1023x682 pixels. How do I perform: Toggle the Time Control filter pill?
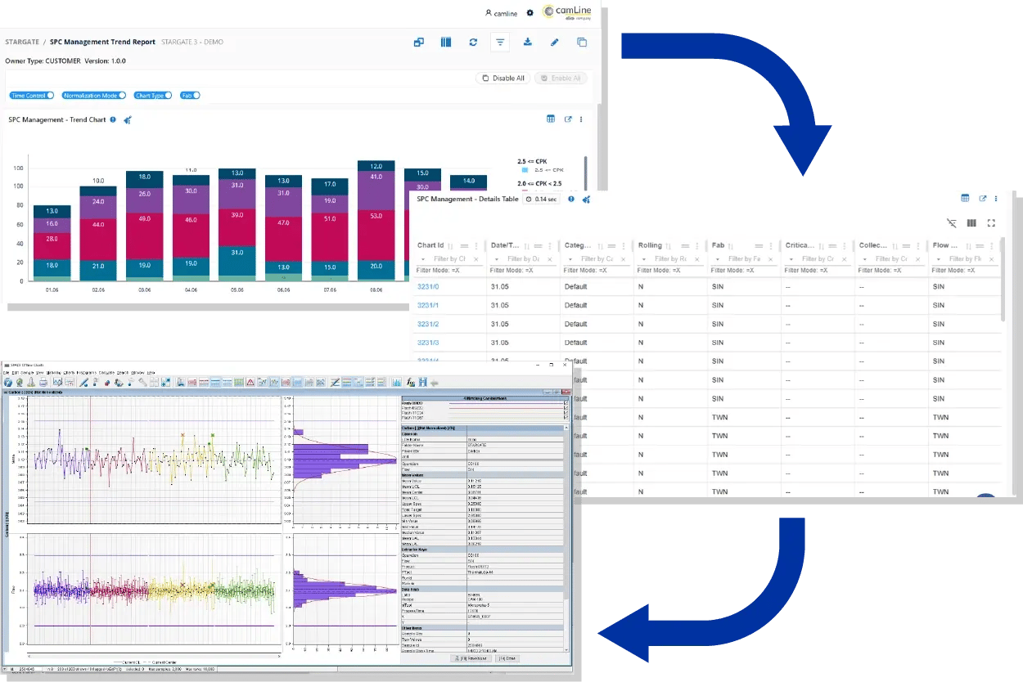click(x=30, y=95)
